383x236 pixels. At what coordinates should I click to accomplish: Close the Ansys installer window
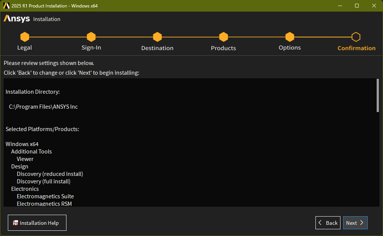(374, 6)
